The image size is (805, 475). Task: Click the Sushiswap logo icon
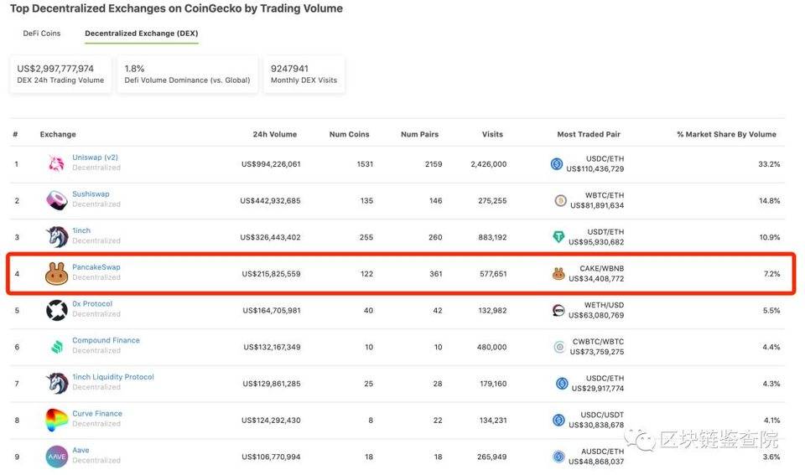(56, 200)
